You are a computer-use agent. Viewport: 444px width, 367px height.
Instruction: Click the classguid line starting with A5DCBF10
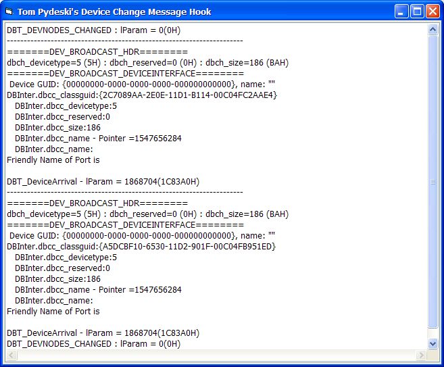(x=141, y=247)
